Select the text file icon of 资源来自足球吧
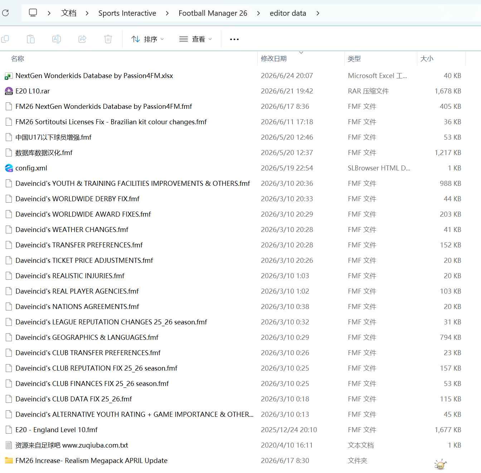Image resolution: width=481 pixels, height=473 pixels. [9, 445]
